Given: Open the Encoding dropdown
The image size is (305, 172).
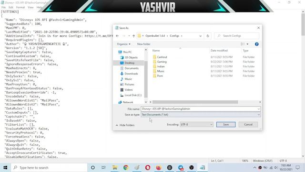Looking at the screenshot, I should coord(196,124).
